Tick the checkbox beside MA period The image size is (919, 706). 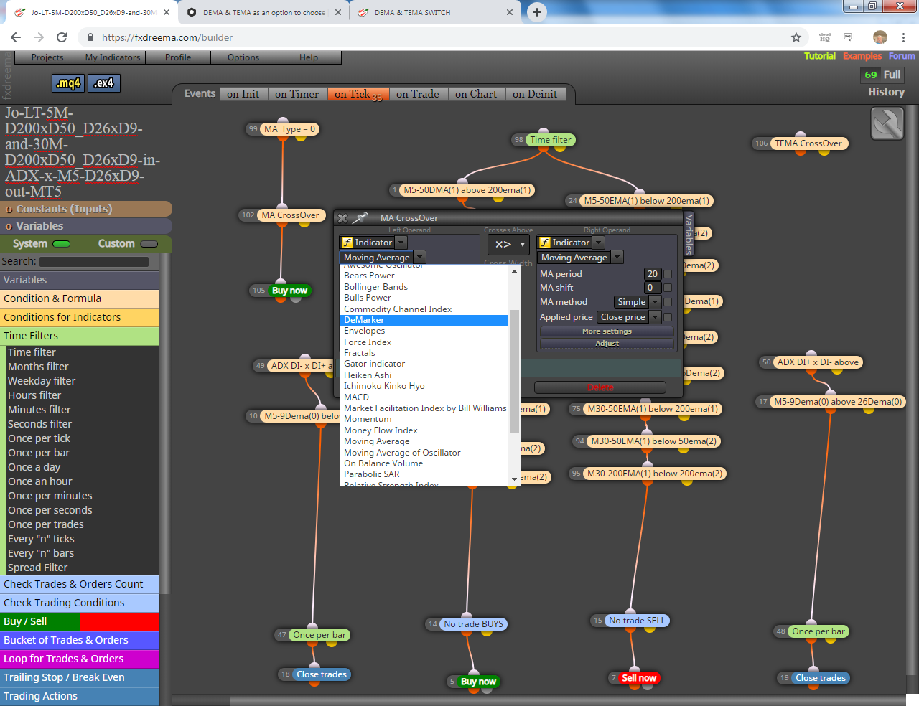(668, 274)
